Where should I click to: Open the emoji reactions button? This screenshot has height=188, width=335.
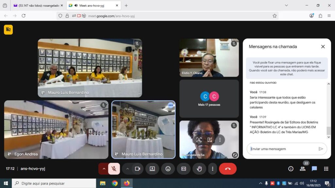[168, 169]
